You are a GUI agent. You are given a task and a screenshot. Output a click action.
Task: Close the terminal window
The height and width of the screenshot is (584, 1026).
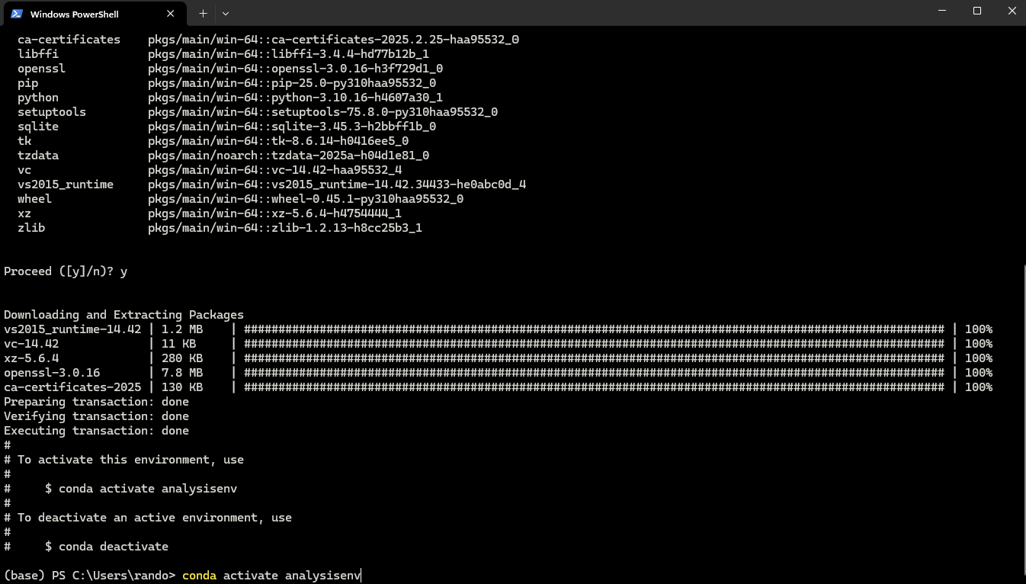click(x=1012, y=11)
